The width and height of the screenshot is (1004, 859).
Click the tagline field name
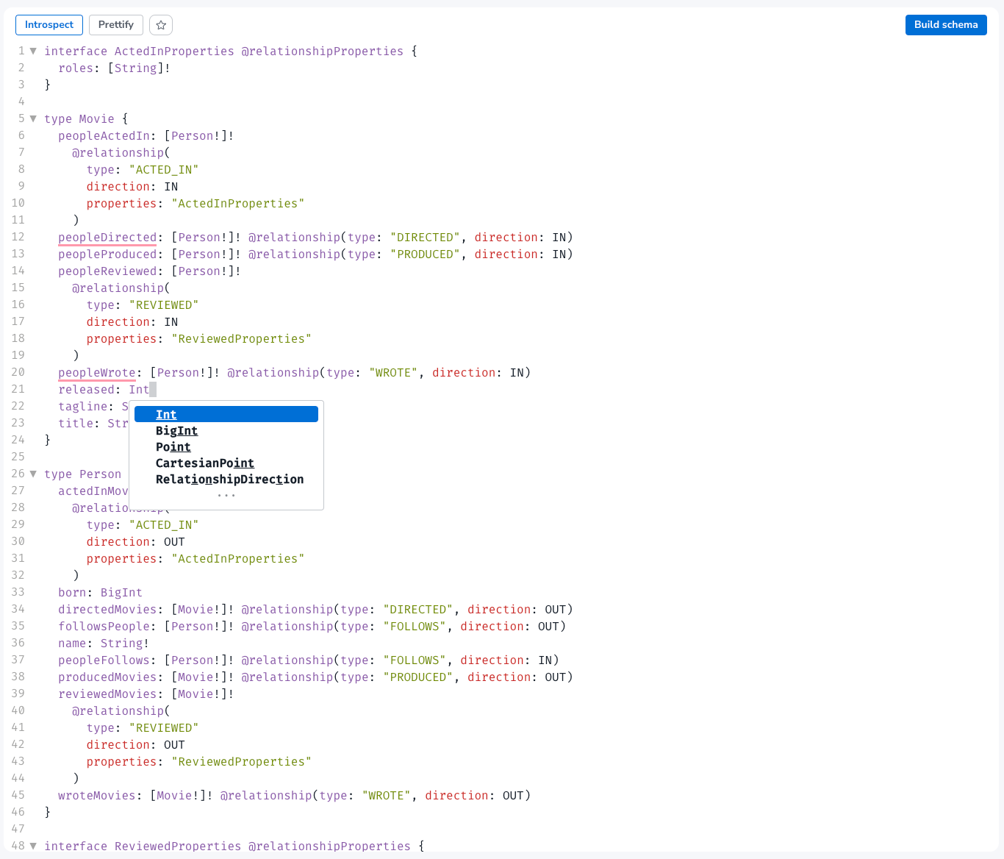(x=83, y=407)
